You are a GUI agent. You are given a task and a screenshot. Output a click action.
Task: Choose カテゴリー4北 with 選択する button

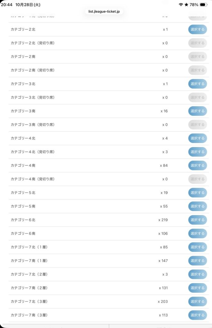pos(197,138)
